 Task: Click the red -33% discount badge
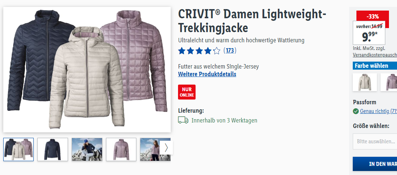click(x=373, y=16)
